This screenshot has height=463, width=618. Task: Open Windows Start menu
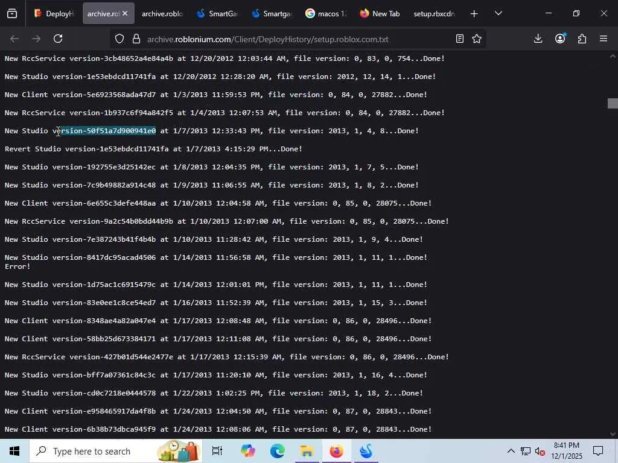point(14,451)
